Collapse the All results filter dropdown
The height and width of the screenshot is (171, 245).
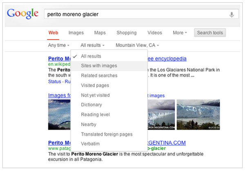point(93,45)
